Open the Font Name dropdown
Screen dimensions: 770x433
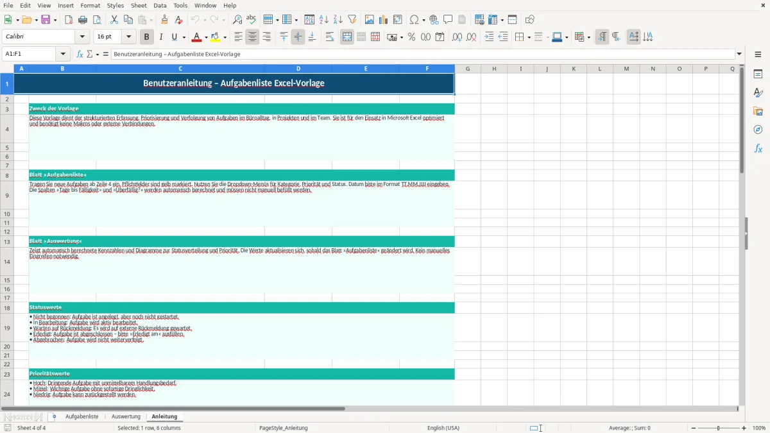(82, 37)
